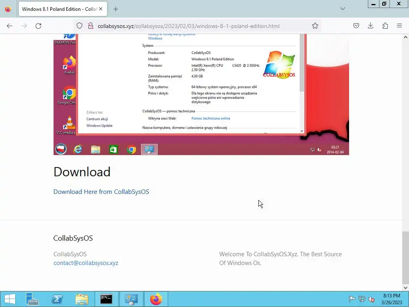
Task: Click the page scrollbar down arrow
Action: (405, 288)
